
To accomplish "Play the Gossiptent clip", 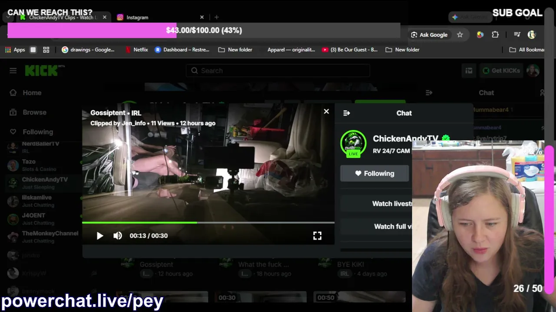I will click(100, 236).
